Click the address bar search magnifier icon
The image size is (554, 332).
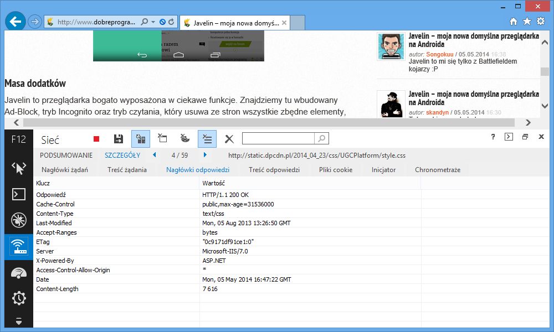(144, 22)
